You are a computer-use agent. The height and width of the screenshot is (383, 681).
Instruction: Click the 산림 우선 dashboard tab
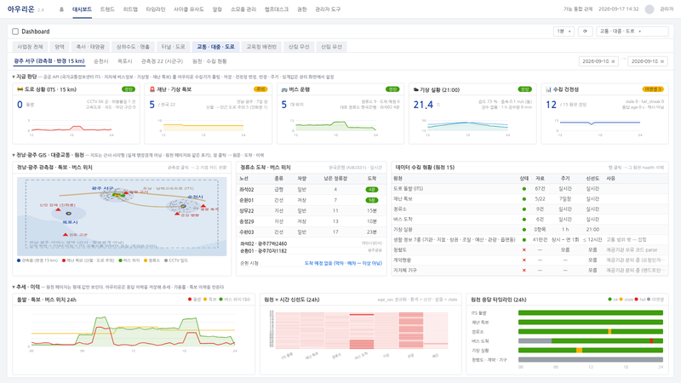[299, 47]
